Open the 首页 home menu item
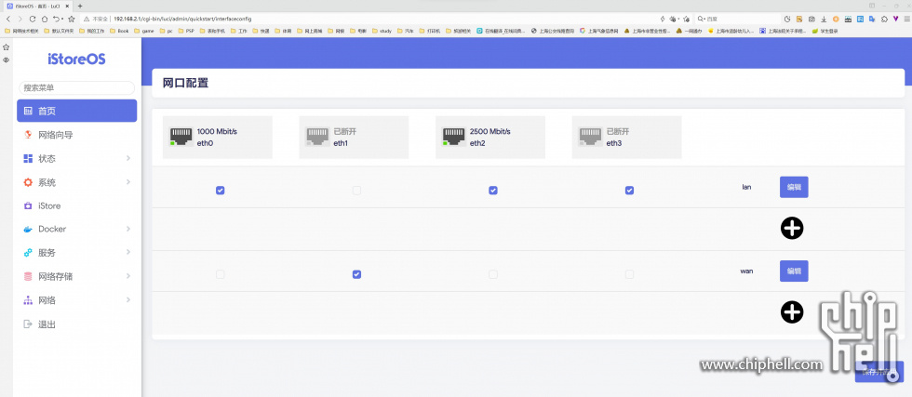Image resolution: width=912 pixels, height=397 pixels. click(76, 111)
